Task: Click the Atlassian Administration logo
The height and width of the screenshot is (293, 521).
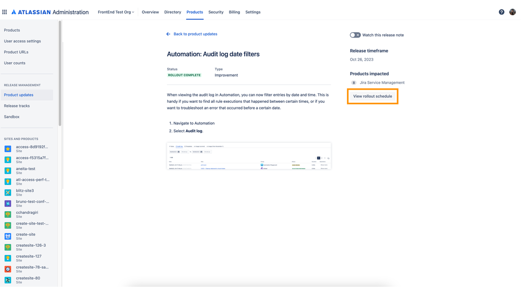Action: coord(50,12)
